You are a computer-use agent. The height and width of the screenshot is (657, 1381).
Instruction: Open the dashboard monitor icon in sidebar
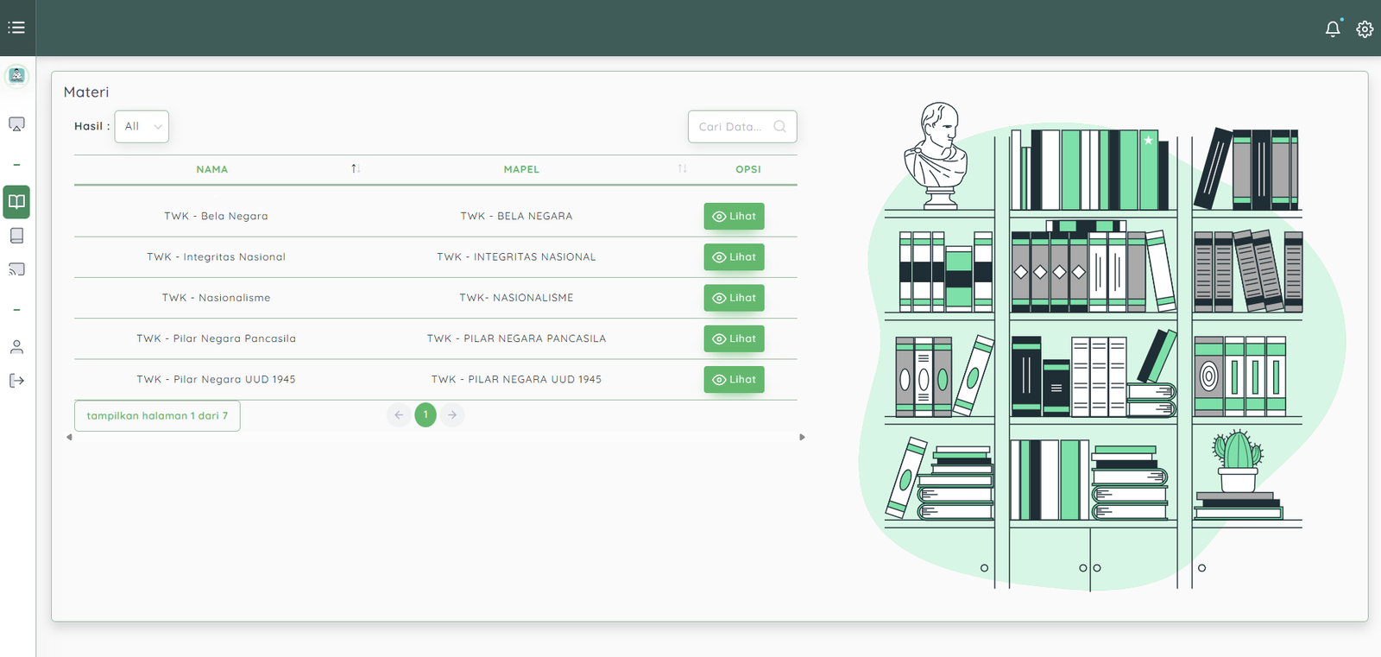click(16, 124)
